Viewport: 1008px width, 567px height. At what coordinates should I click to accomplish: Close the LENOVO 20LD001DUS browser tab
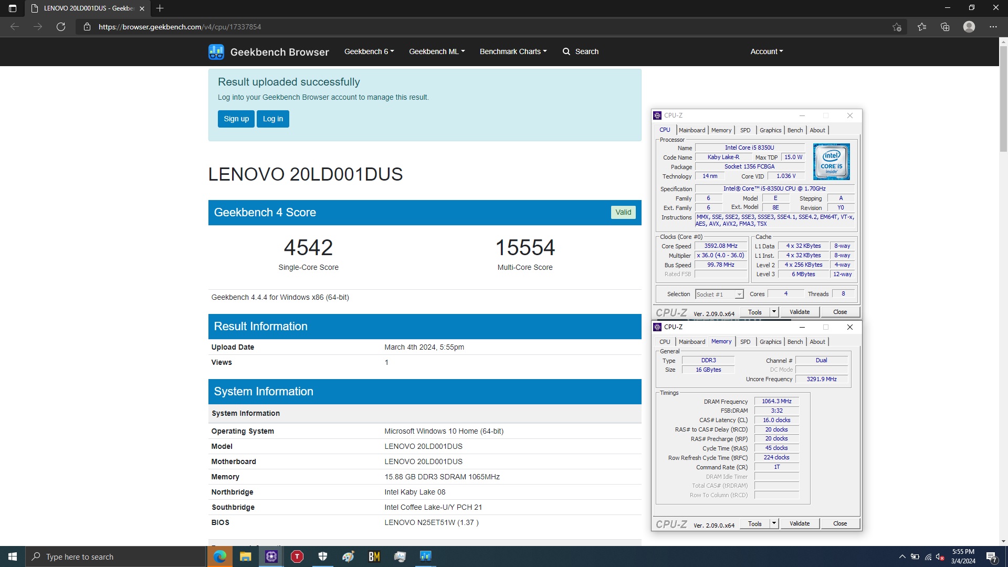[x=142, y=8]
